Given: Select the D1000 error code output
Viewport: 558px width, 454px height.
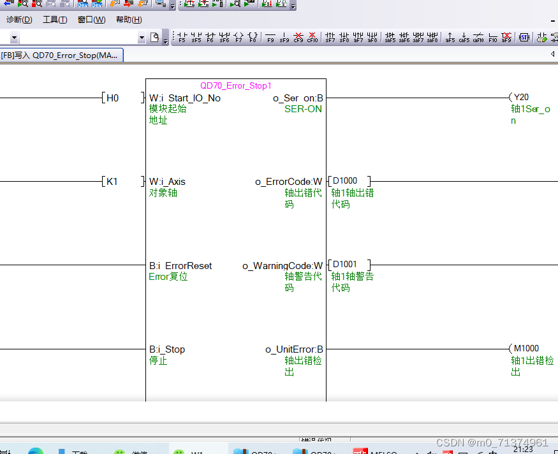Looking at the screenshot, I should (345, 180).
